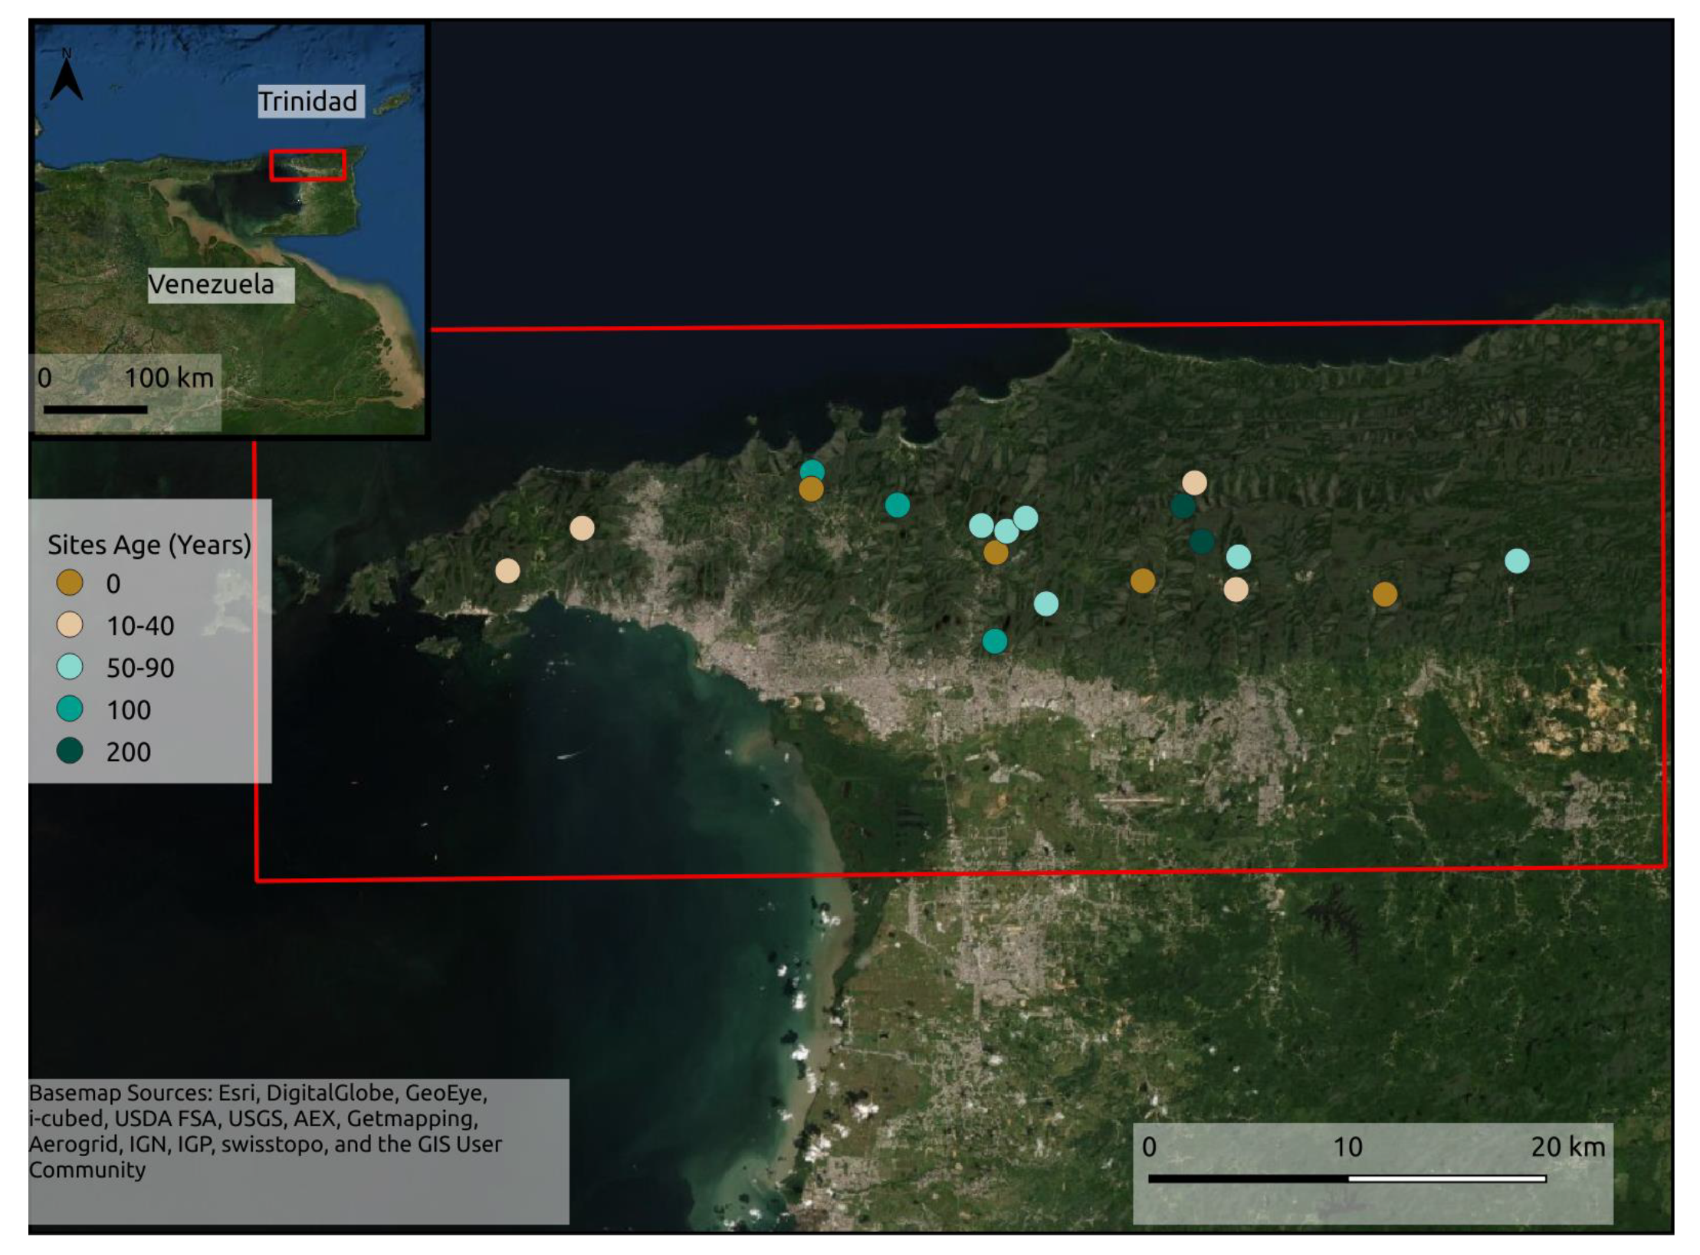The image size is (1700, 1255).
Task: Click the Trinidad label in the inset
Action: click(308, 101)
